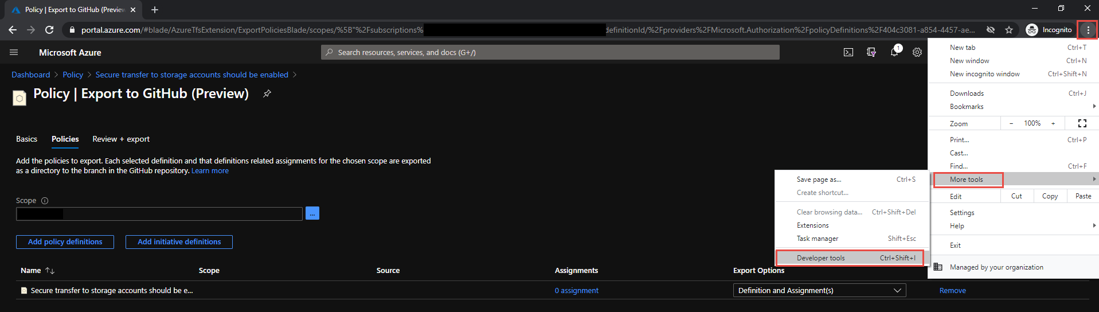Screen dimensions: 1099x312
Task: Click the Add initiative definitions button
Action: pos(179,242)
